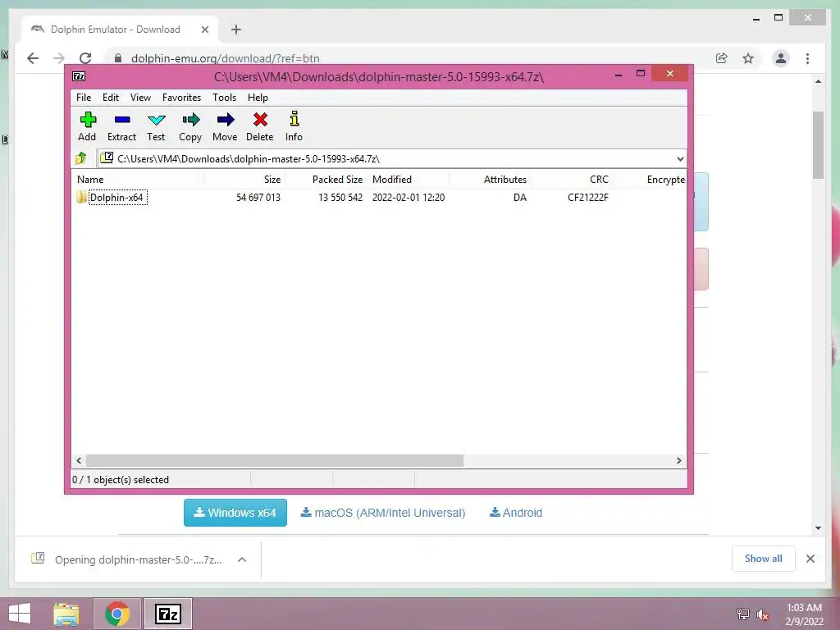Image resolution: width=840 pixels, height=630 pixels.
Task: Open the Favorites menu
Action: point(181,98)
